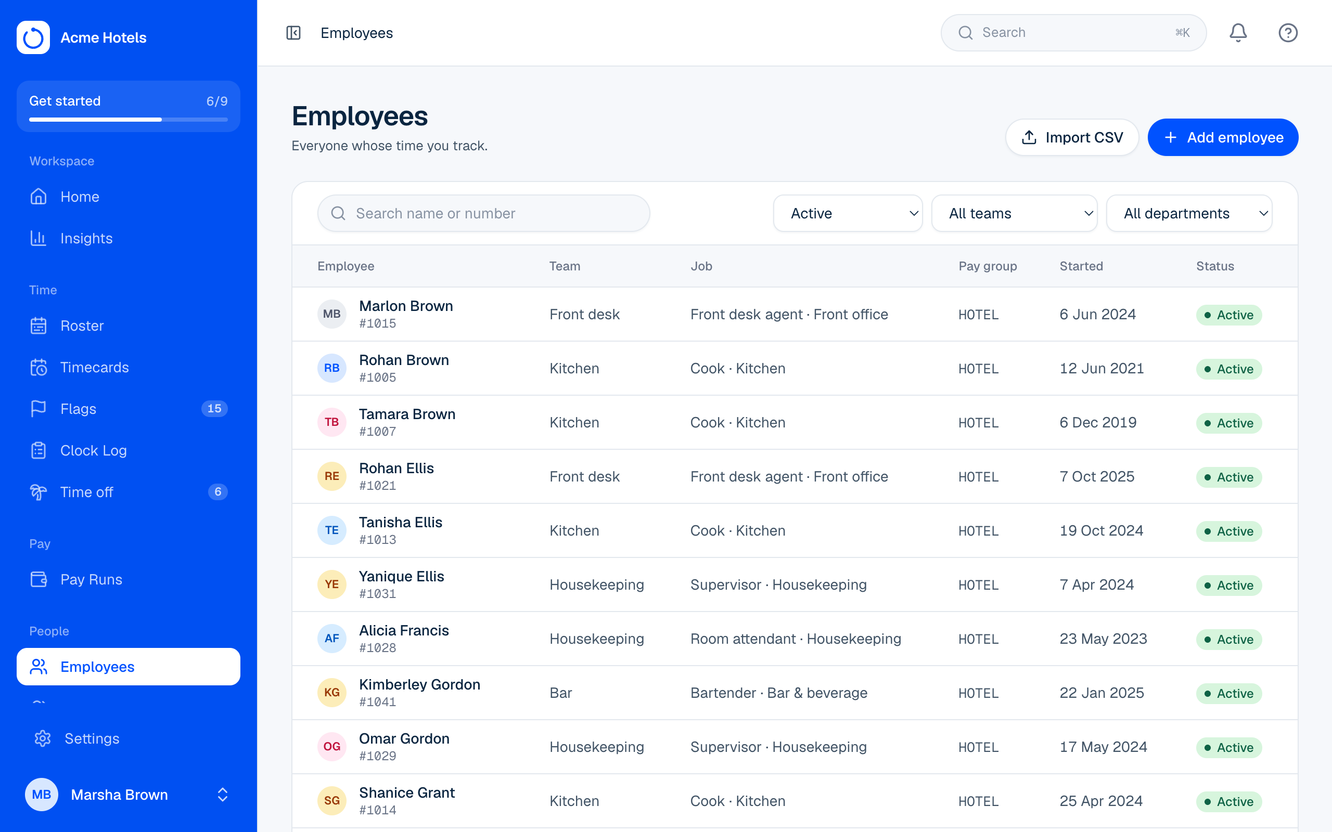Open Insights in sidebar
Image resolution: width=1332 pixels, height=832 pixels.
(128, 238)
